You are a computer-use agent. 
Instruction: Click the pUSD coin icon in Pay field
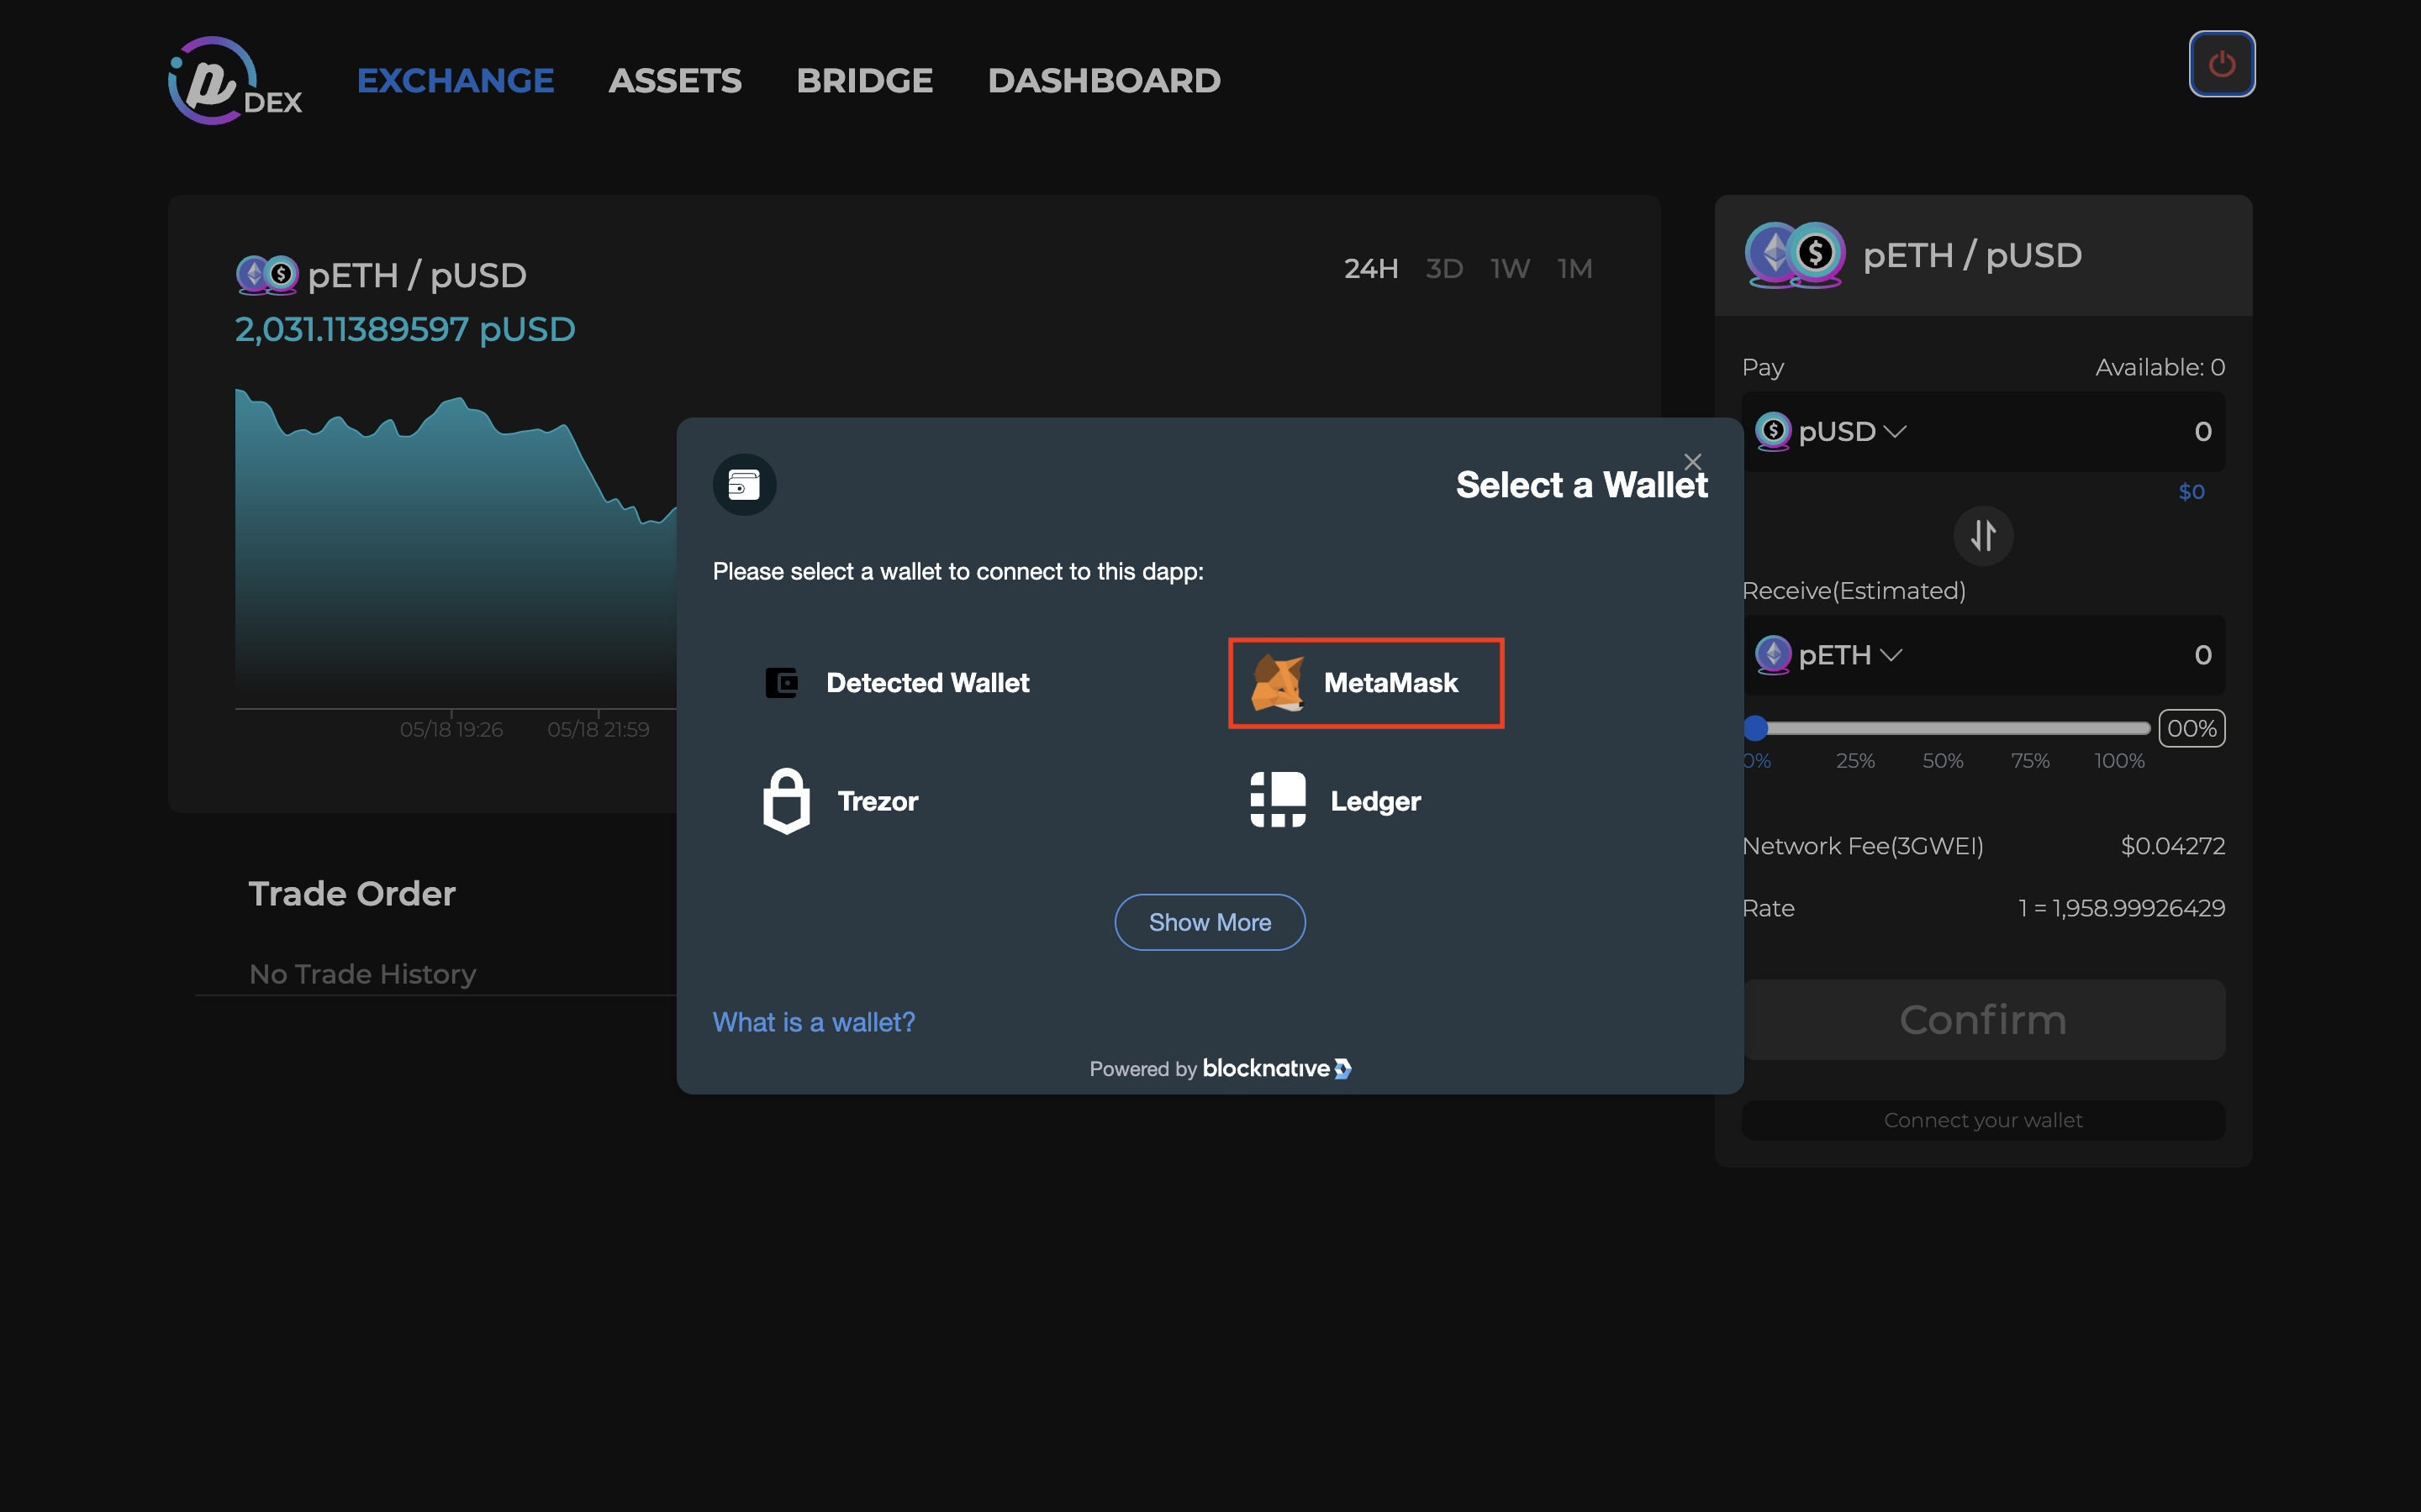[1773, 431]
